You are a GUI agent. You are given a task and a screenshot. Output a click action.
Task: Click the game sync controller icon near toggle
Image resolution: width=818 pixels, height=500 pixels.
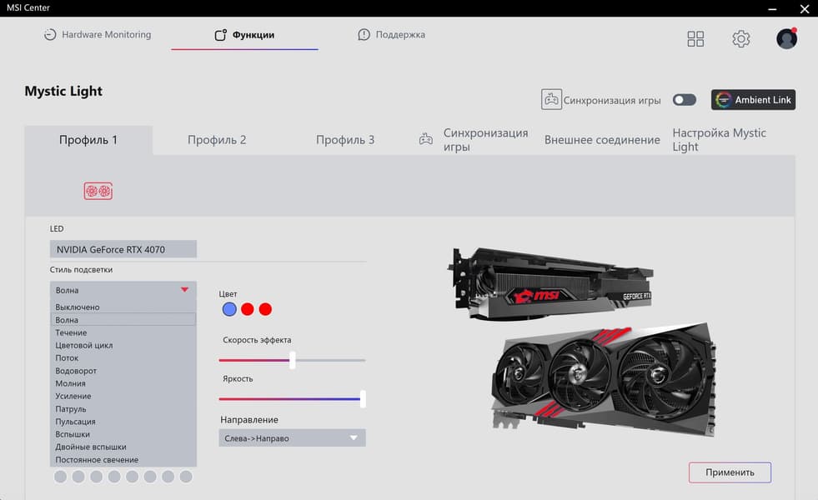pos(551,99)
